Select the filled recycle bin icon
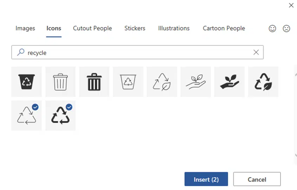Viewport: 297px width, 190px height. (x=26, y=82)
